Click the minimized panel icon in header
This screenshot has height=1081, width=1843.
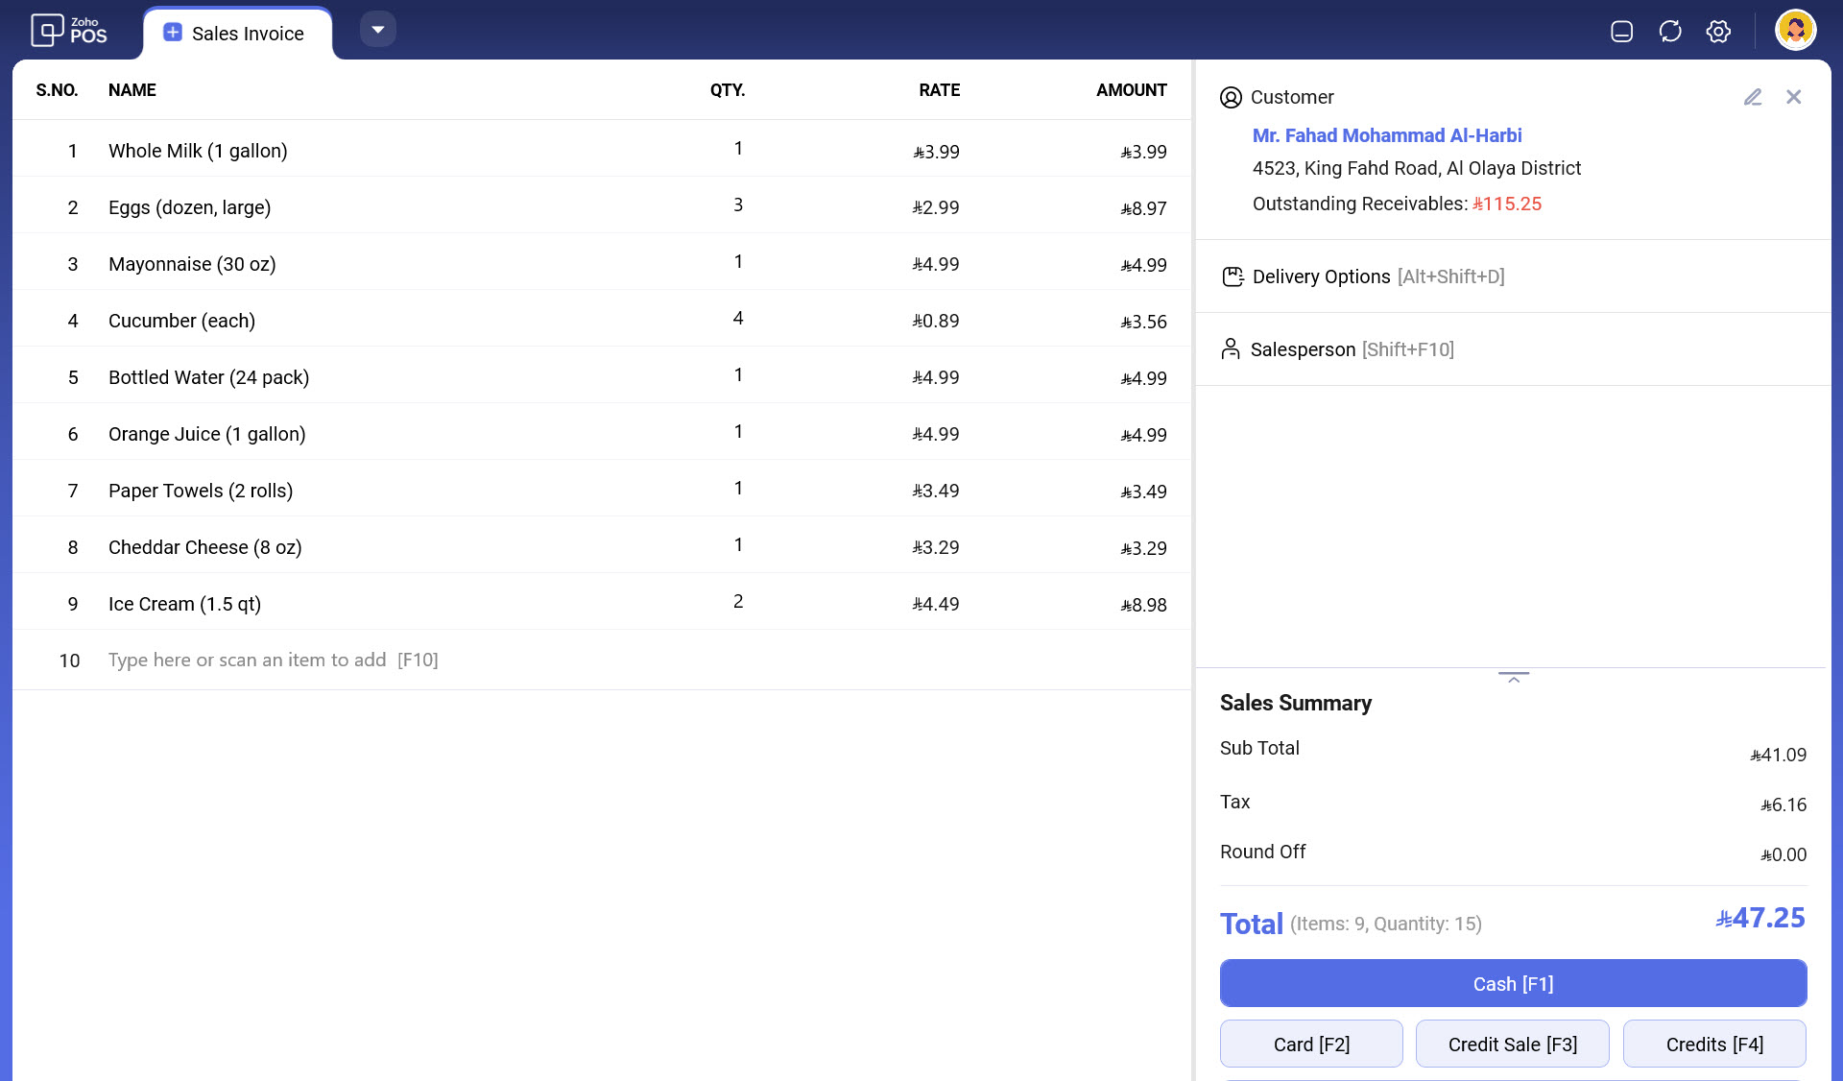pyautogui.click(x=1621, y=32)
